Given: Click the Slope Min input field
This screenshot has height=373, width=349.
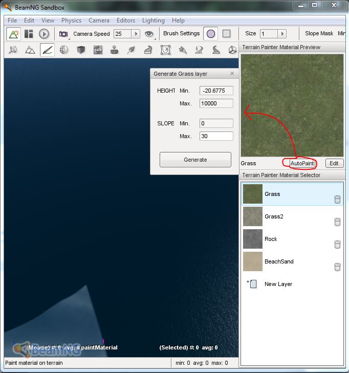Looking at the screenshot, I should 216,123.
